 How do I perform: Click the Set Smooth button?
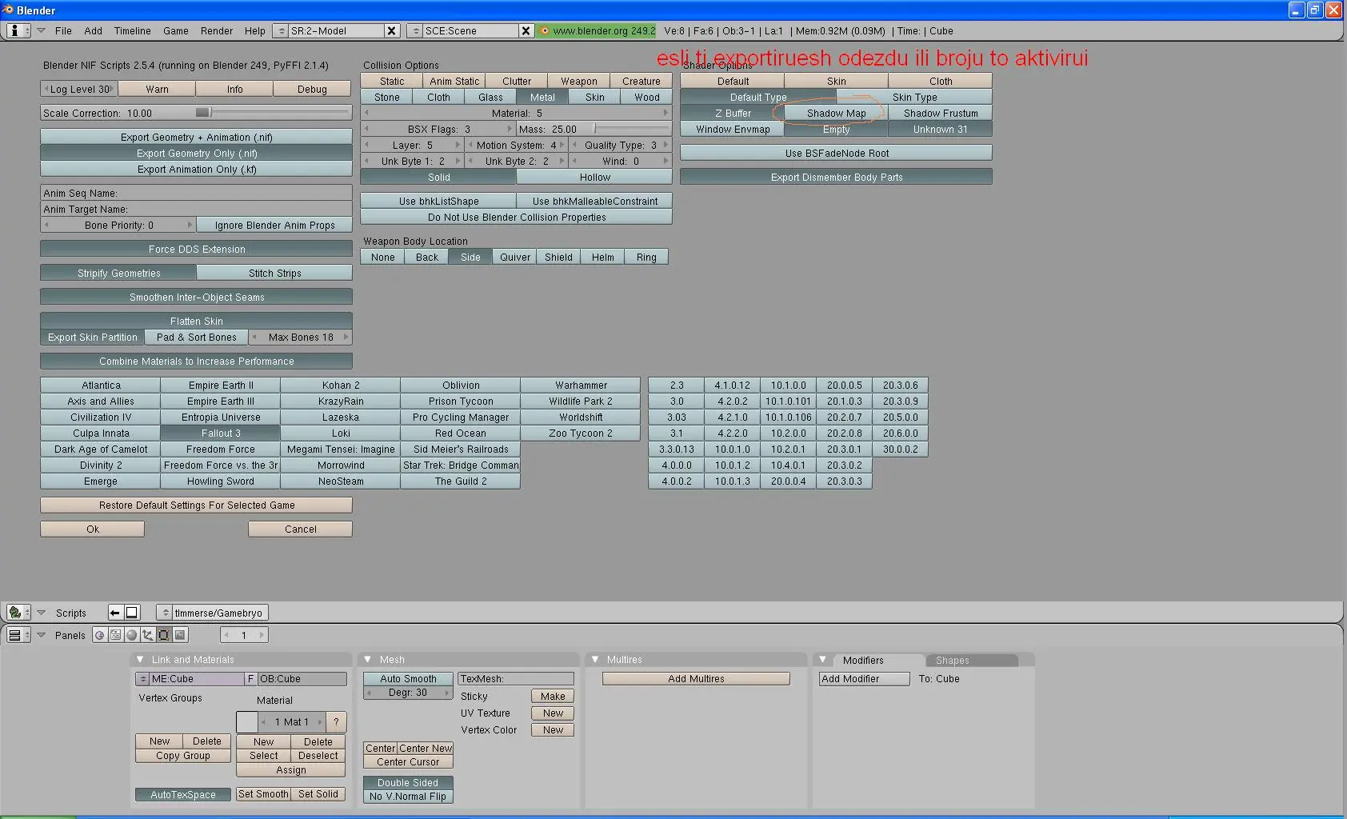pos(262,794)
